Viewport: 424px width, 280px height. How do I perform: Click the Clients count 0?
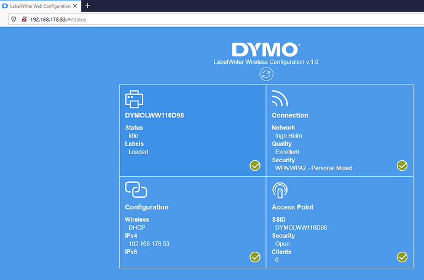point(277,260)
